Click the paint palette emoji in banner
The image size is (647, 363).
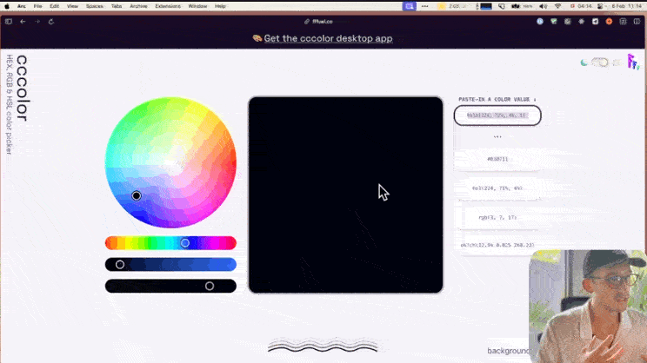tap(257, 38)
